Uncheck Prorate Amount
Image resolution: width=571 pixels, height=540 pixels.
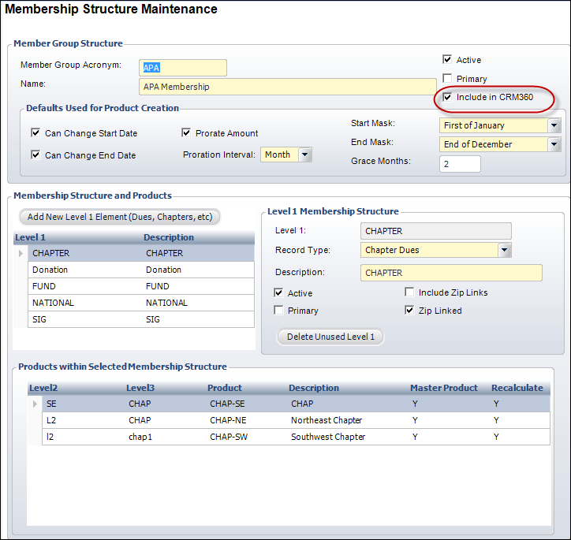(x=186, y=132)
